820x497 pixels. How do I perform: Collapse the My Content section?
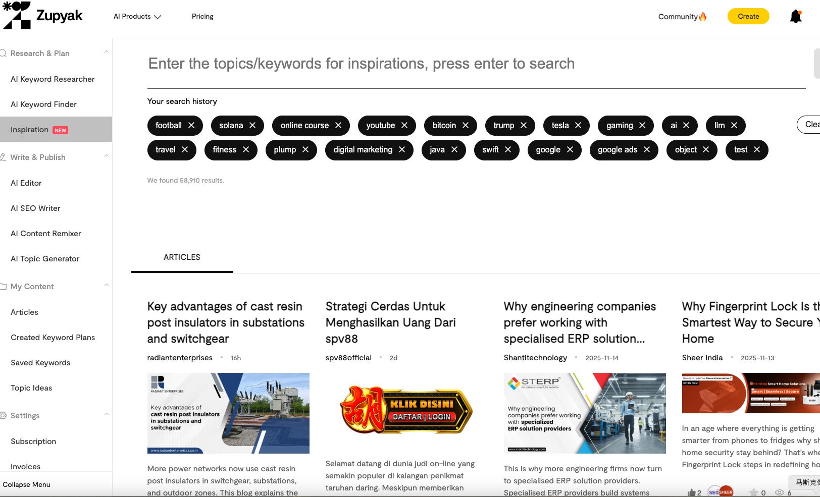[107, 286]
